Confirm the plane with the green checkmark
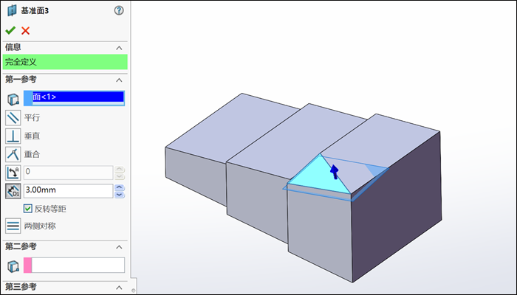This screenshot has width=517, height=295. point(10,30)
